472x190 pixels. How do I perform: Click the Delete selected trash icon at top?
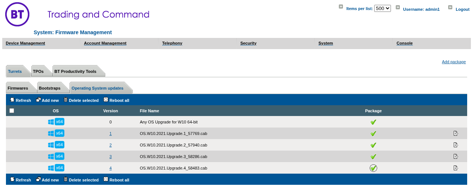66,100
